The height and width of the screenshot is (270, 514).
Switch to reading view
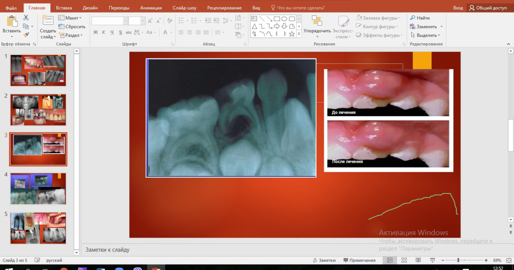418,260
